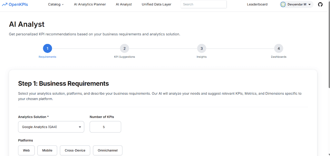Open the AI Analyst nav item
Image resolution: width=330 pixels, height=156 pixels.
point(124,4)
